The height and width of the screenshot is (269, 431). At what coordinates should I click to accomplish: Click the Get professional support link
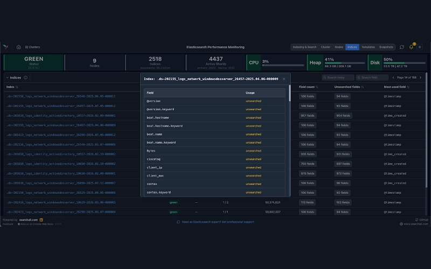238,222
